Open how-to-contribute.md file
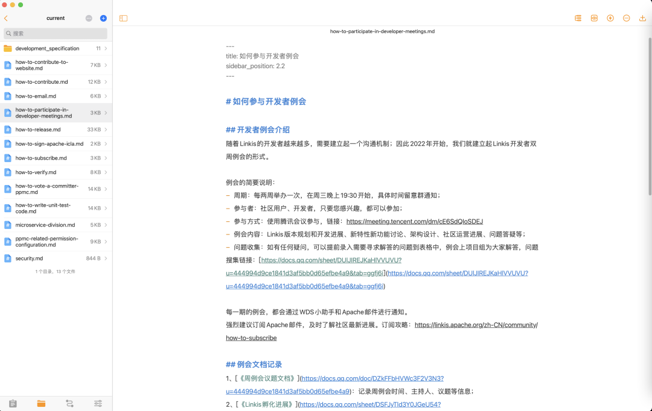The height and width of the screenshot is (411, 652). (x=56, y=82)
